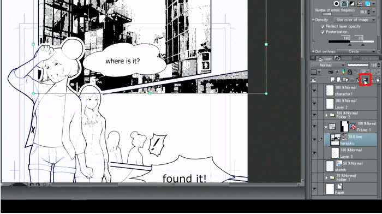This screenshot has height=214, width=382.
Task: Switch to the Layer tab
Action: coord(325,58)
